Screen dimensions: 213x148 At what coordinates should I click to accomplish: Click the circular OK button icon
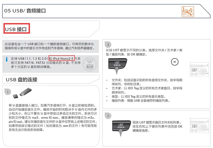174,61
